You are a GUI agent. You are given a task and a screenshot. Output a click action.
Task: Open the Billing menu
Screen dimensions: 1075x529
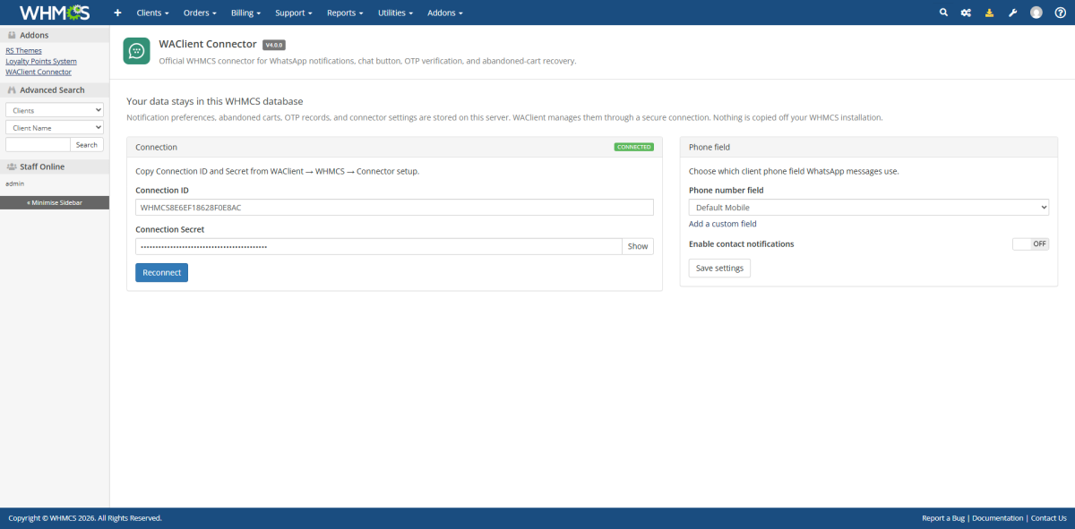click(x=245, y=13)
